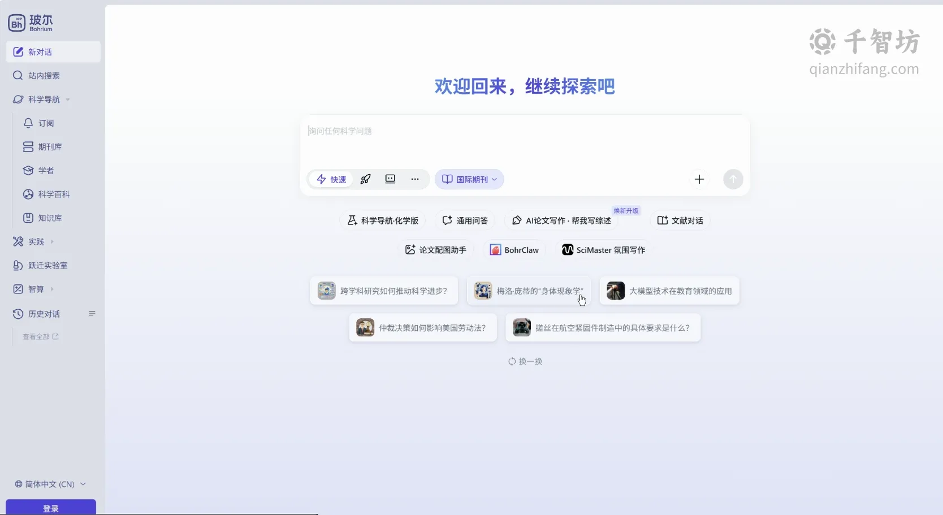Click the 科学百科 globe icon
This screenshot has width=943, height=515.
[28, 194]
